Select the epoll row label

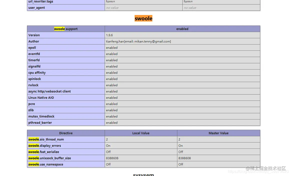pyautogui.click(x=32, y=47)
